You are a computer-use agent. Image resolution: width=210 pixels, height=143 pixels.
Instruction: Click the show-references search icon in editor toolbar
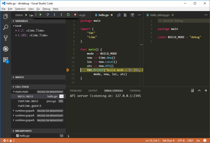[119, 15]
